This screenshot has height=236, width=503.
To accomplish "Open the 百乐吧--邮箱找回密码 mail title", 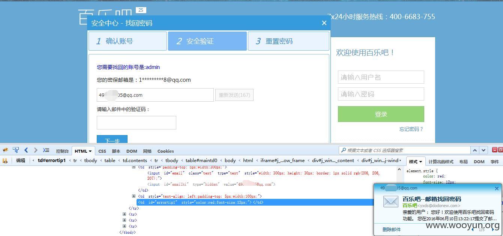I will (432, 199).
